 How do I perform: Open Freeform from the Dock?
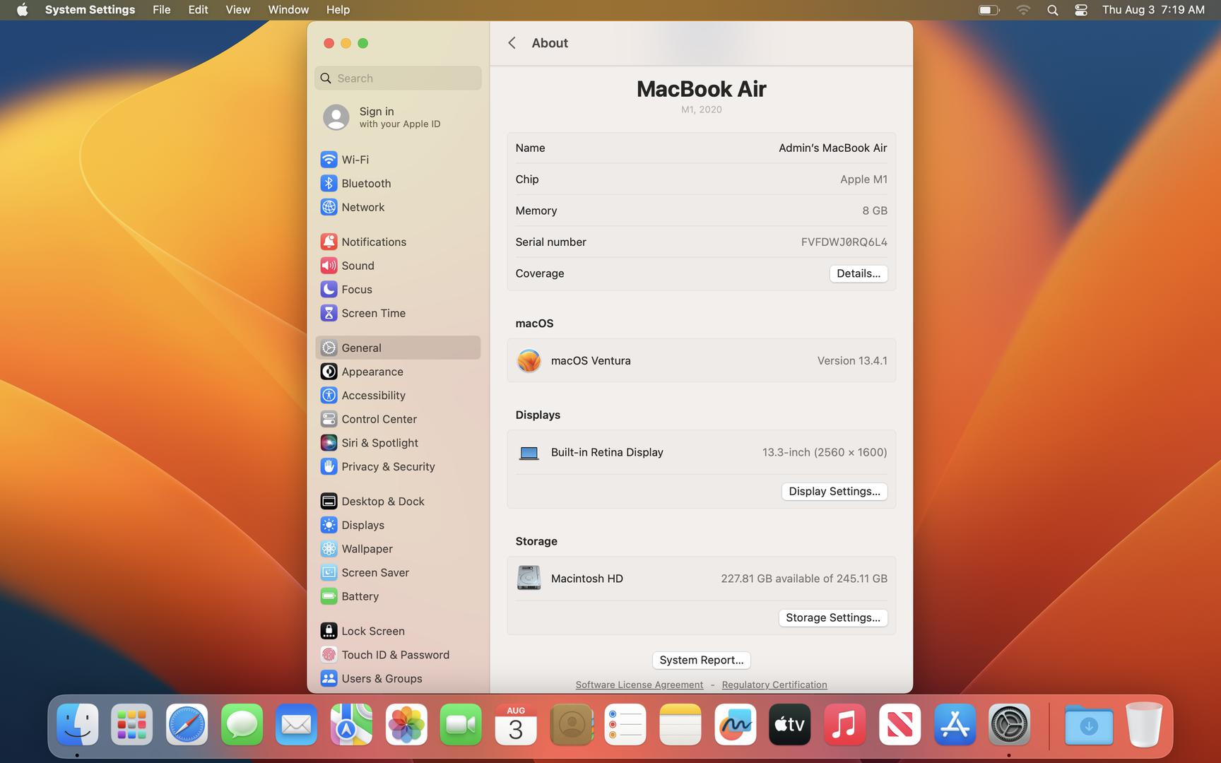[735, 724]
